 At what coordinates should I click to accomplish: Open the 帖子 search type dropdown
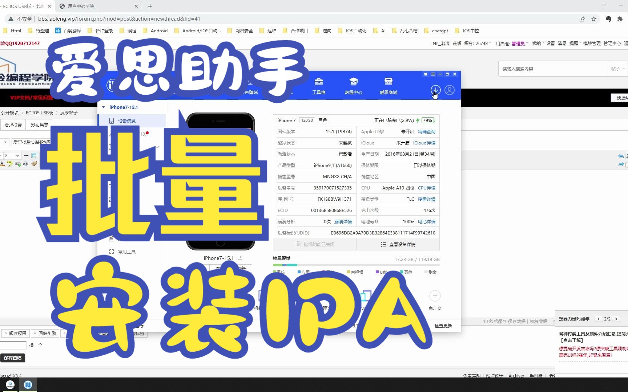pyautogui.click(x=617, y=69)
